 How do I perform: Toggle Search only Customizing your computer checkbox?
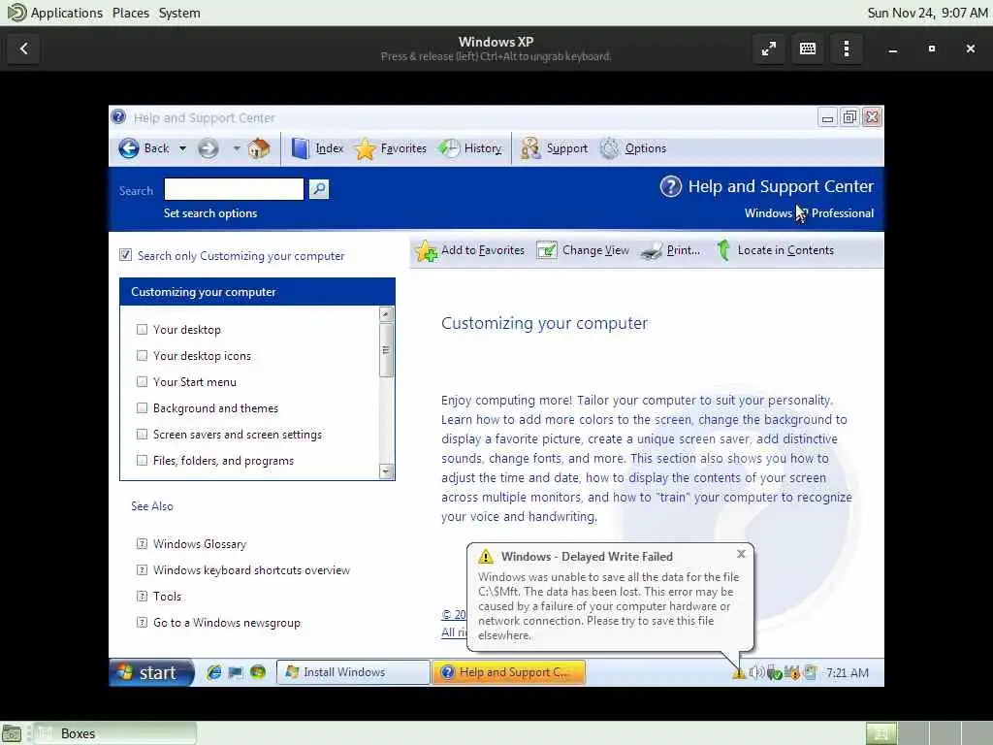coord(125,255)
